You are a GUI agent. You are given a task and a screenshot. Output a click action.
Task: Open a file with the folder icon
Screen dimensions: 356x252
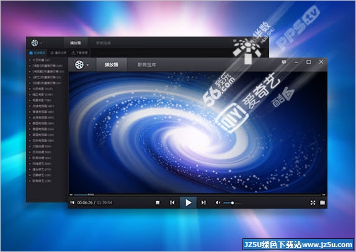click(323, 202)
